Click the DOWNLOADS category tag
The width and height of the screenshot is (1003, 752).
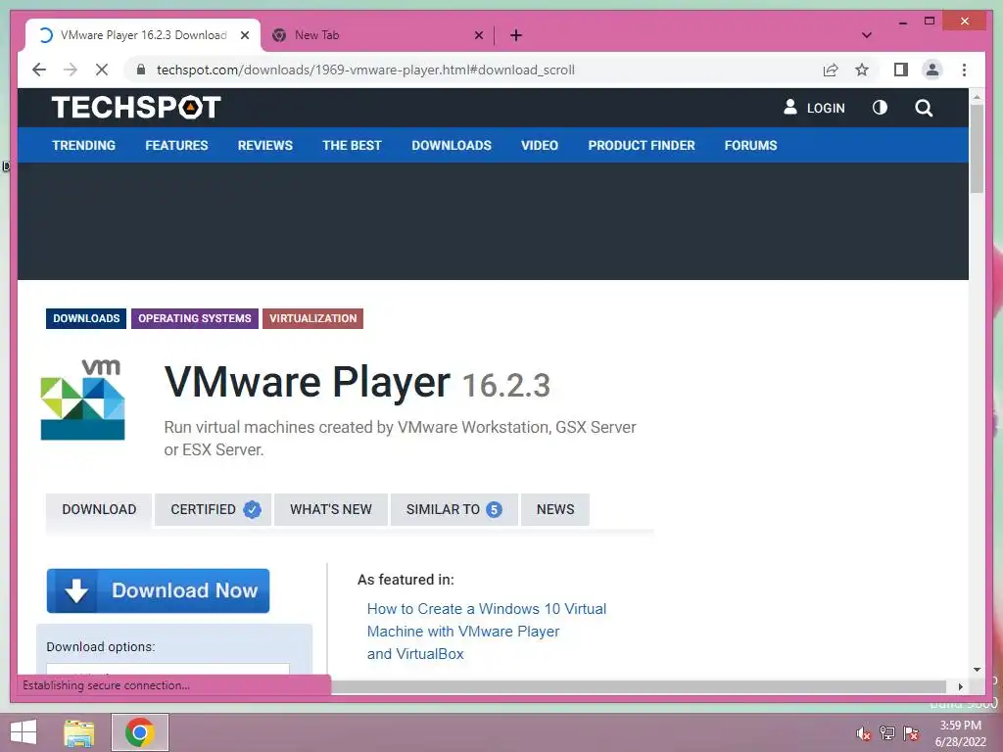86,318
